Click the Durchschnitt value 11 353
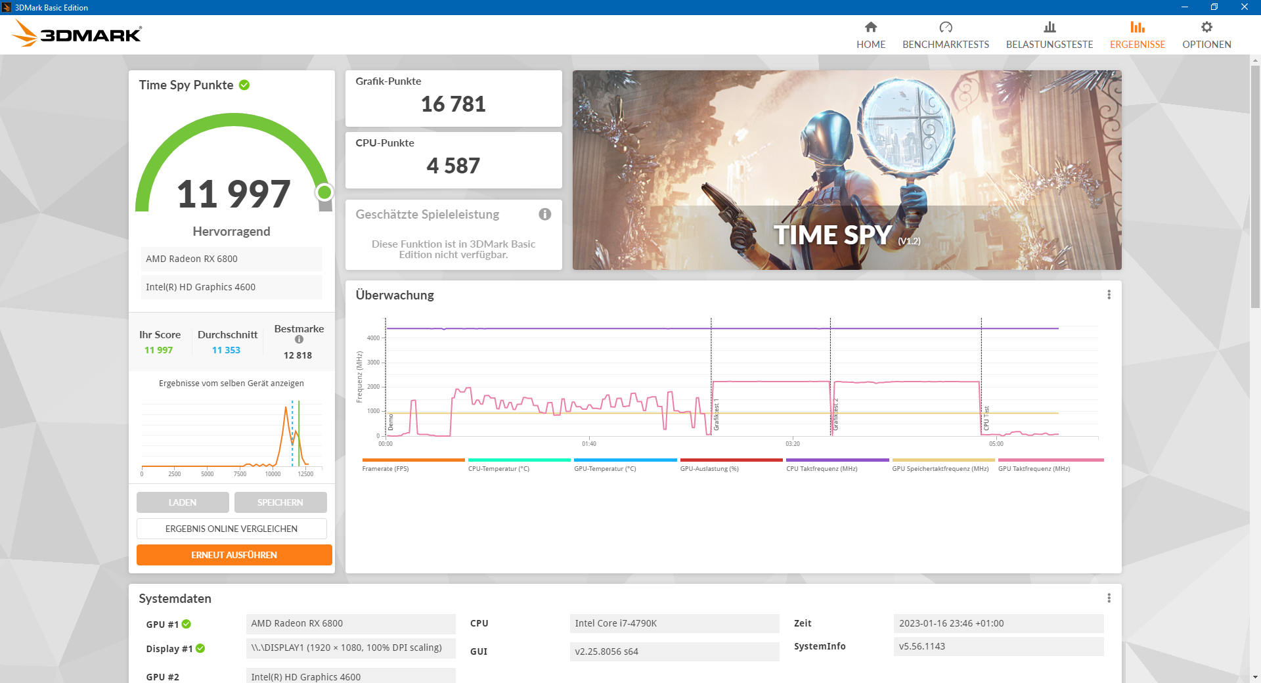 point(226,350)
